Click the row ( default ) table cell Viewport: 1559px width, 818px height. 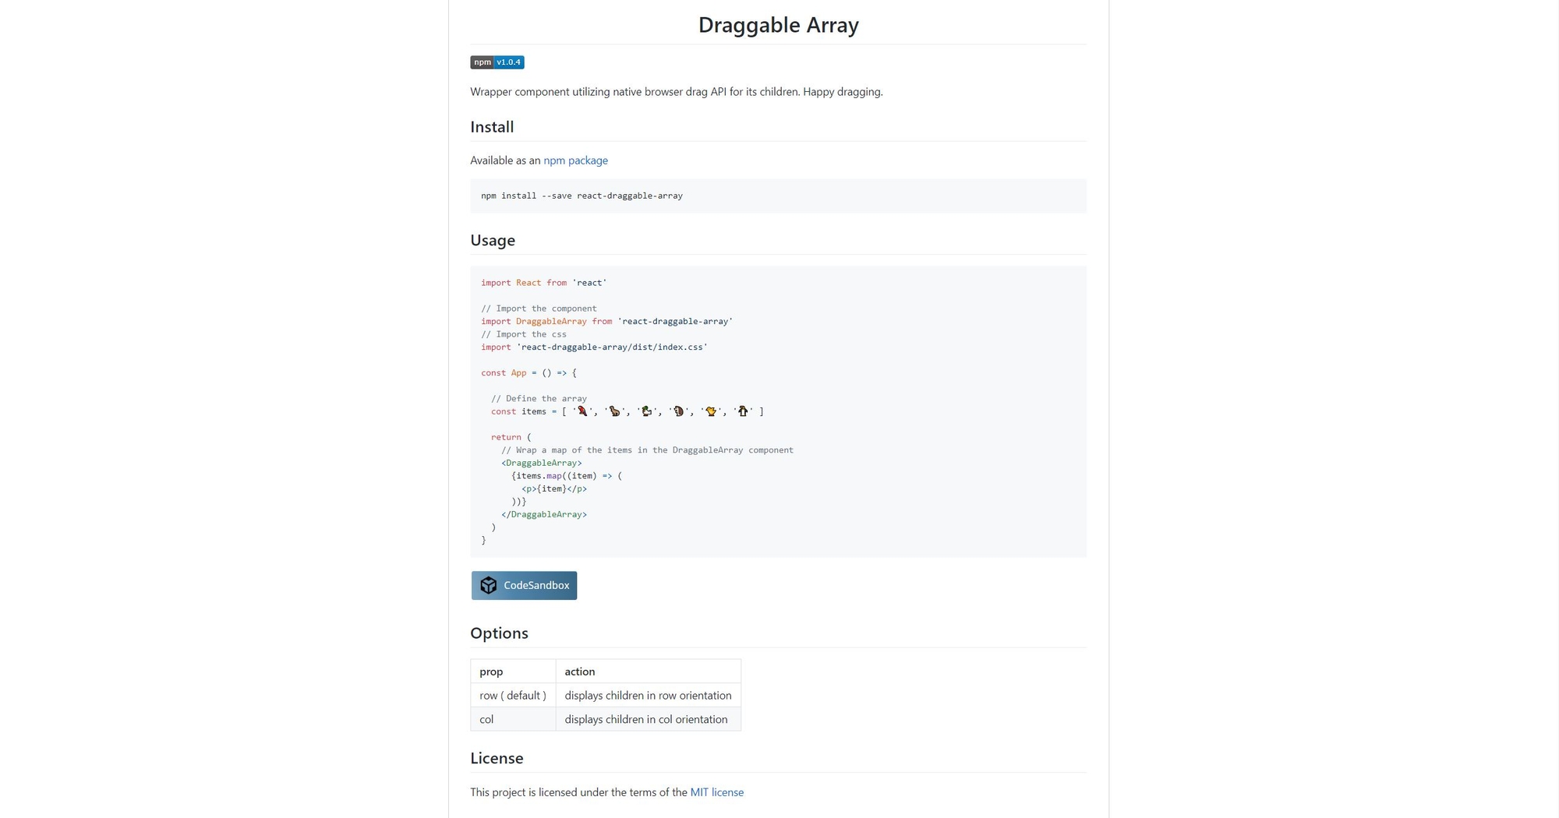pyautogui.click(x=513, y=695)
